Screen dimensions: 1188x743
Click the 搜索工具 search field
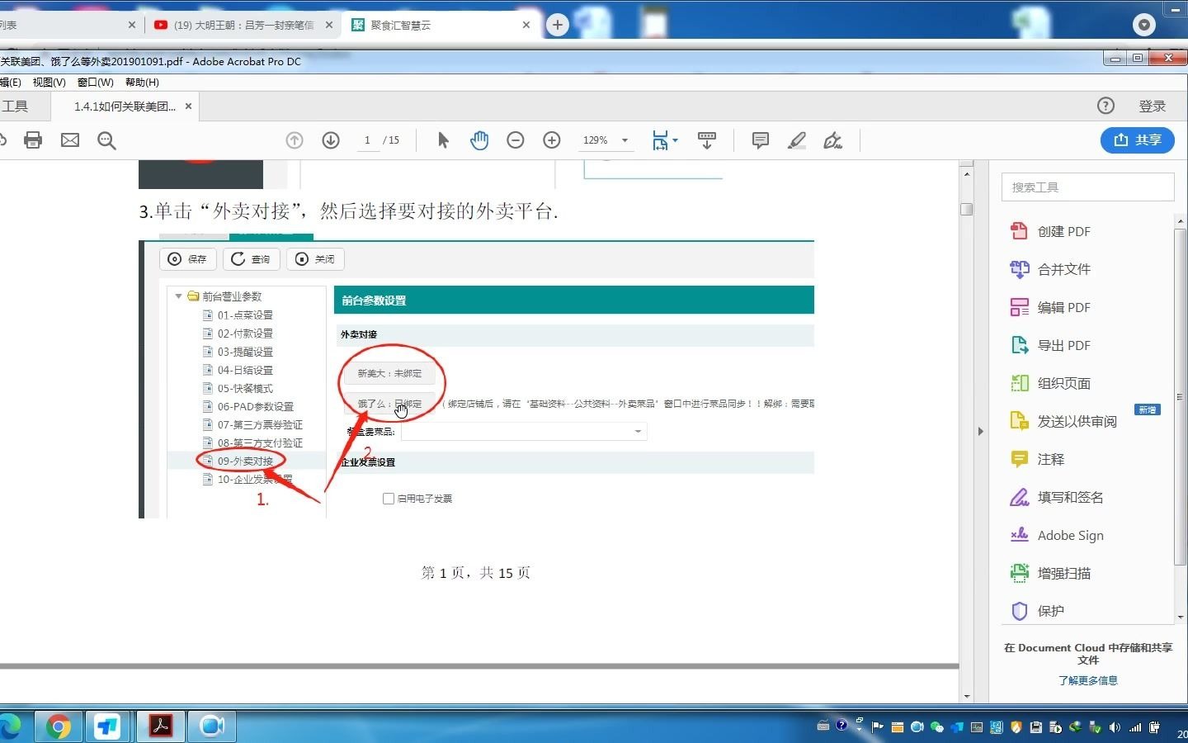pyautogui.click(x=1088, y=187)
